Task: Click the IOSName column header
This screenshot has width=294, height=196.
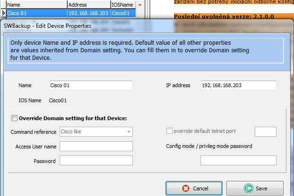Action: [123, 5]
